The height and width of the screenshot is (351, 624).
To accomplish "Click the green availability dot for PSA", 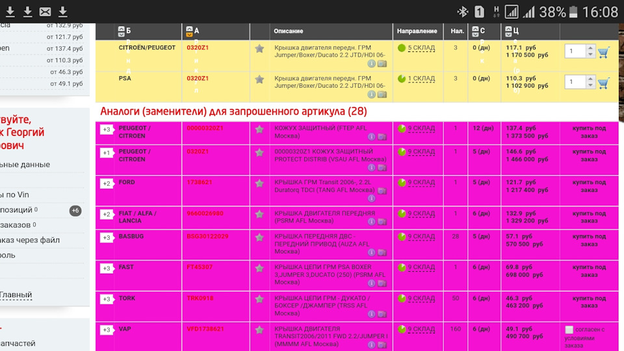I will click(402, 79).
